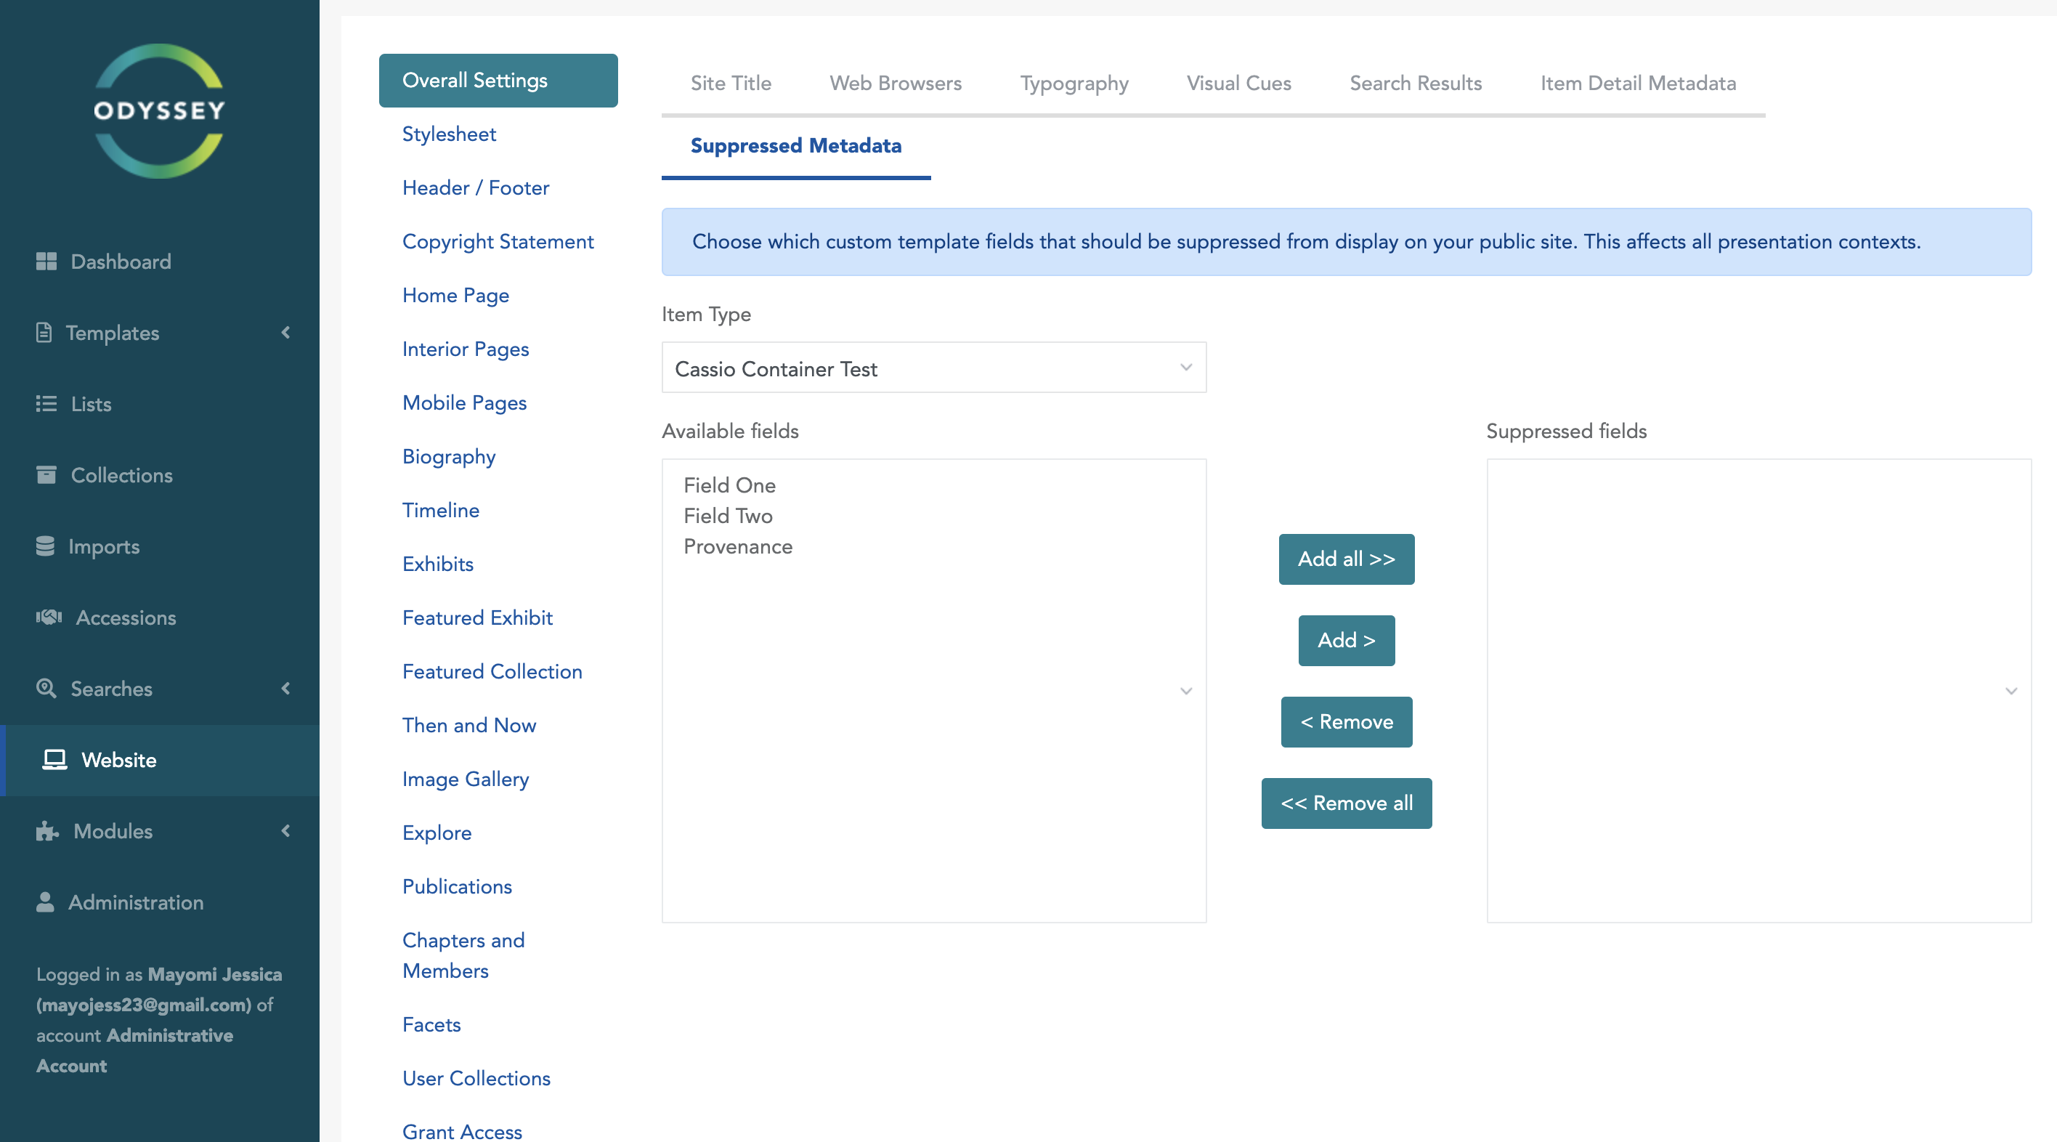Click inside the Suppressed fields list box
2057x1142 pixels.
click(x=1757, y=690)
